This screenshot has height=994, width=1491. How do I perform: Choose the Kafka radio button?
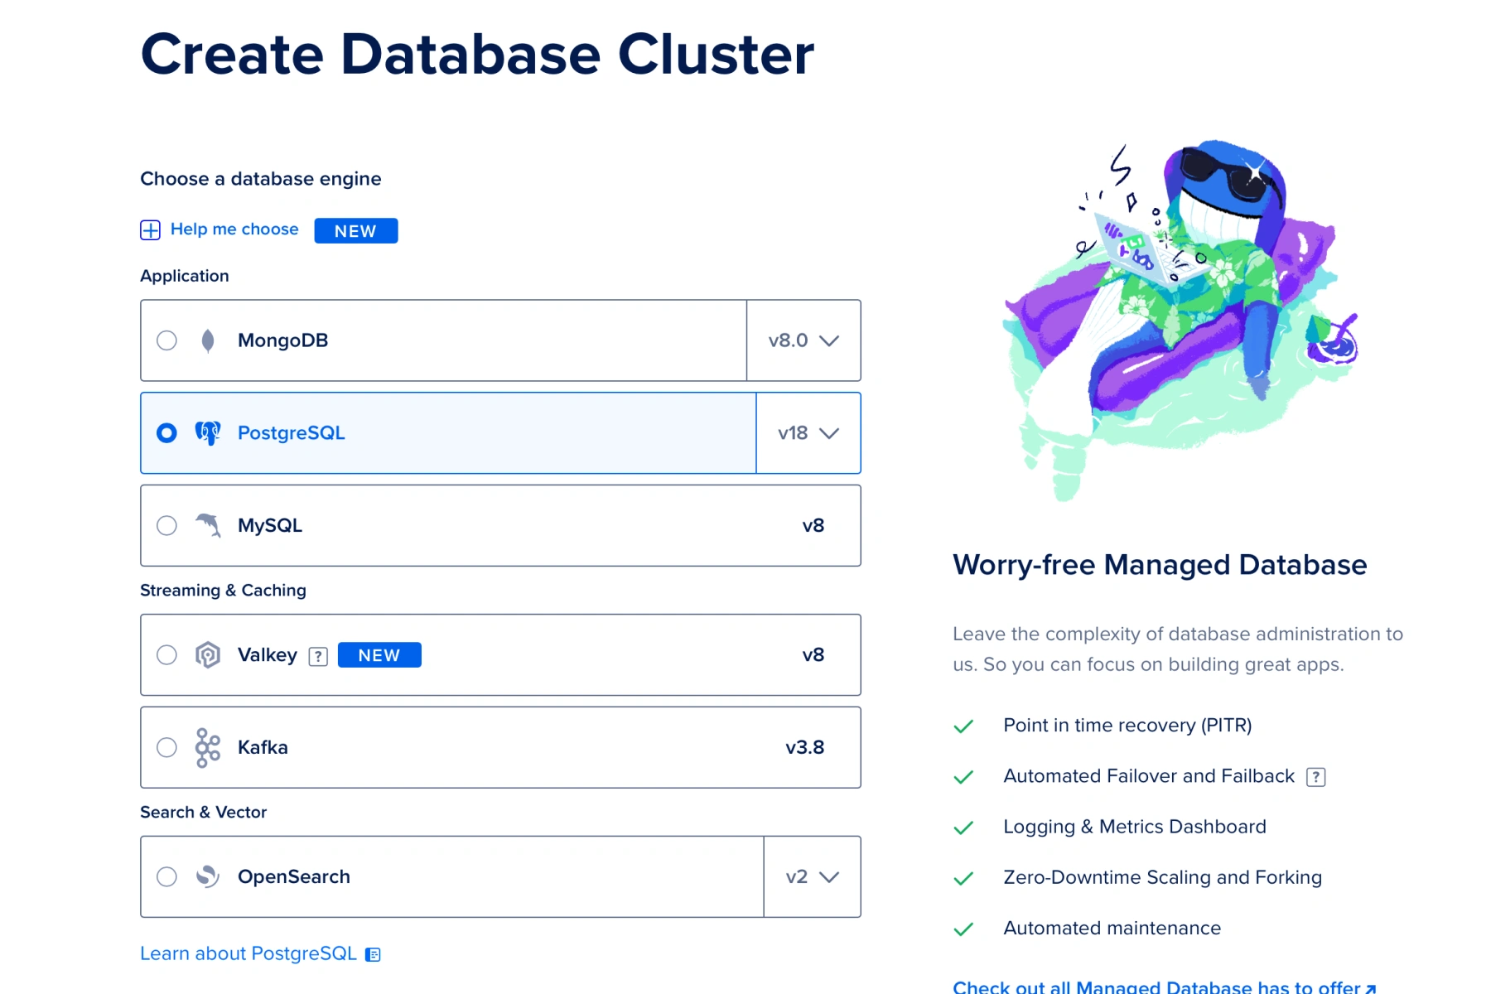[x=166, y=747]
